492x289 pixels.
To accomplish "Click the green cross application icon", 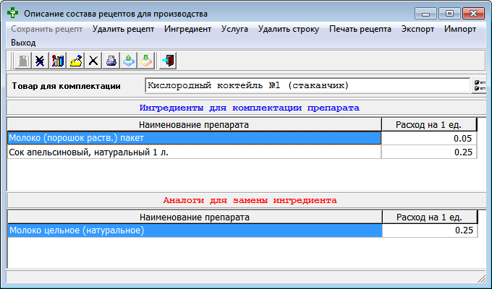I will tap(12, 13).
